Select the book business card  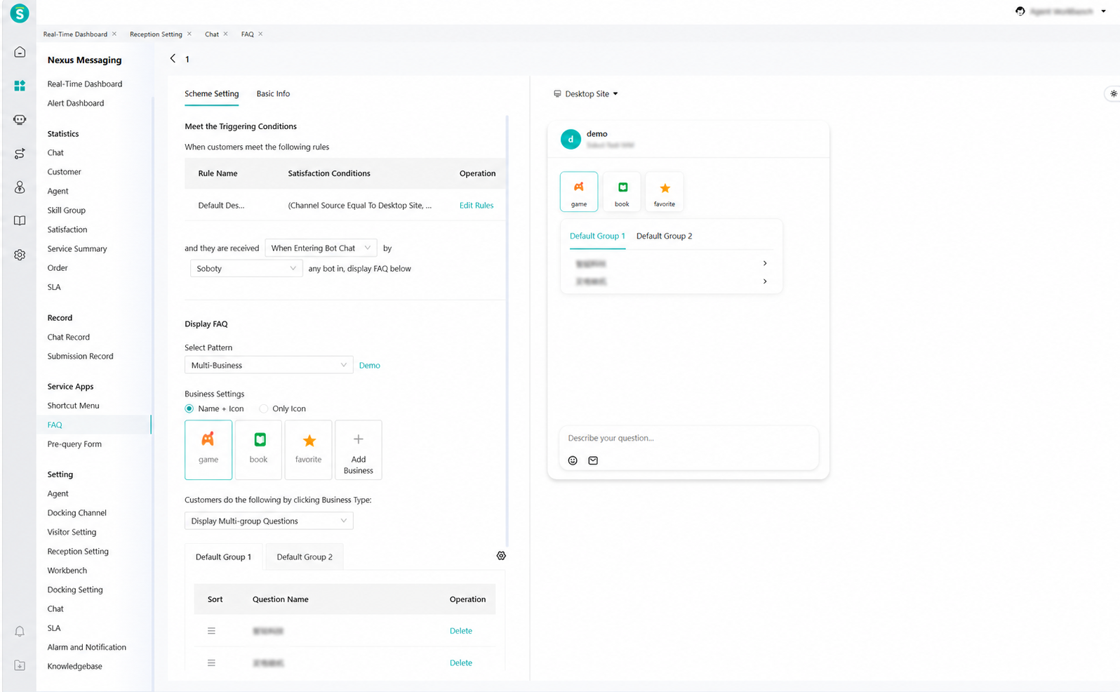(258, 450)
